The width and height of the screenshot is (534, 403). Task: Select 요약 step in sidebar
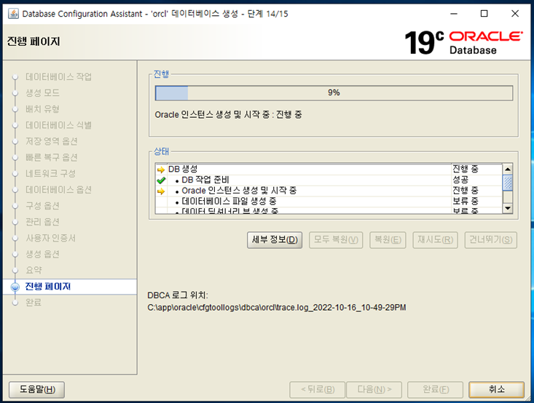(x=34, y=271)
